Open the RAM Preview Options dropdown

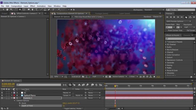pos(178,21)
